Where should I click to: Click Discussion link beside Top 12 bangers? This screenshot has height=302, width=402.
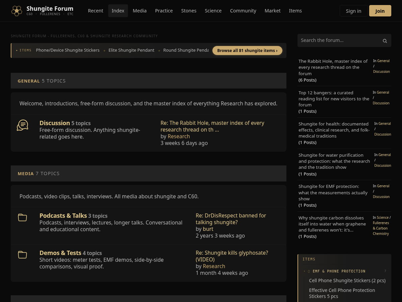381,103
